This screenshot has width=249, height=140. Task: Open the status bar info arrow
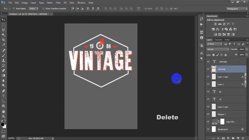(53, 138)
